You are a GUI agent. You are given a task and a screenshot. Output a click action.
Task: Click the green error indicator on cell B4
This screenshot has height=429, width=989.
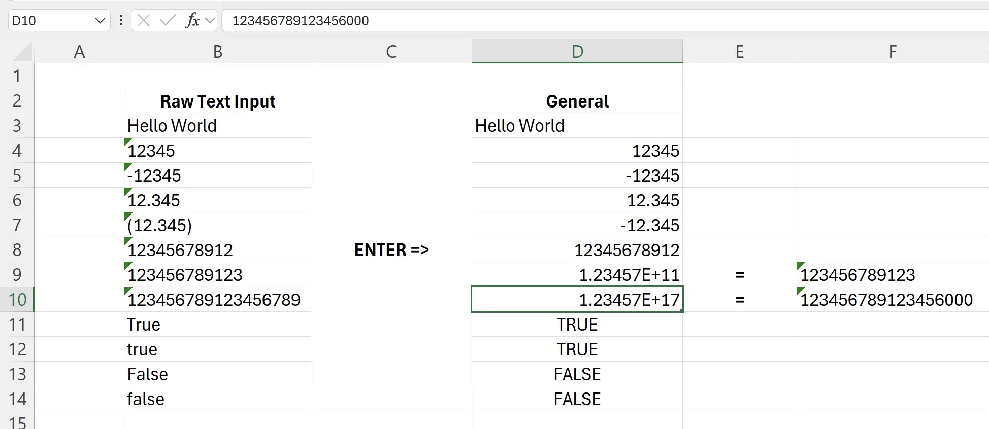tap(127, 141)
